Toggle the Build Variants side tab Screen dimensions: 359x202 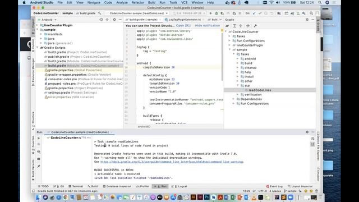(33, 169)
